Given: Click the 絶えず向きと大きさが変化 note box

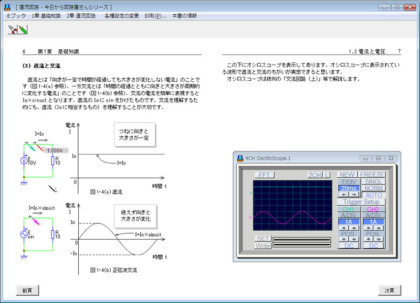Looking at the screenshot, I should pos(135,216).
